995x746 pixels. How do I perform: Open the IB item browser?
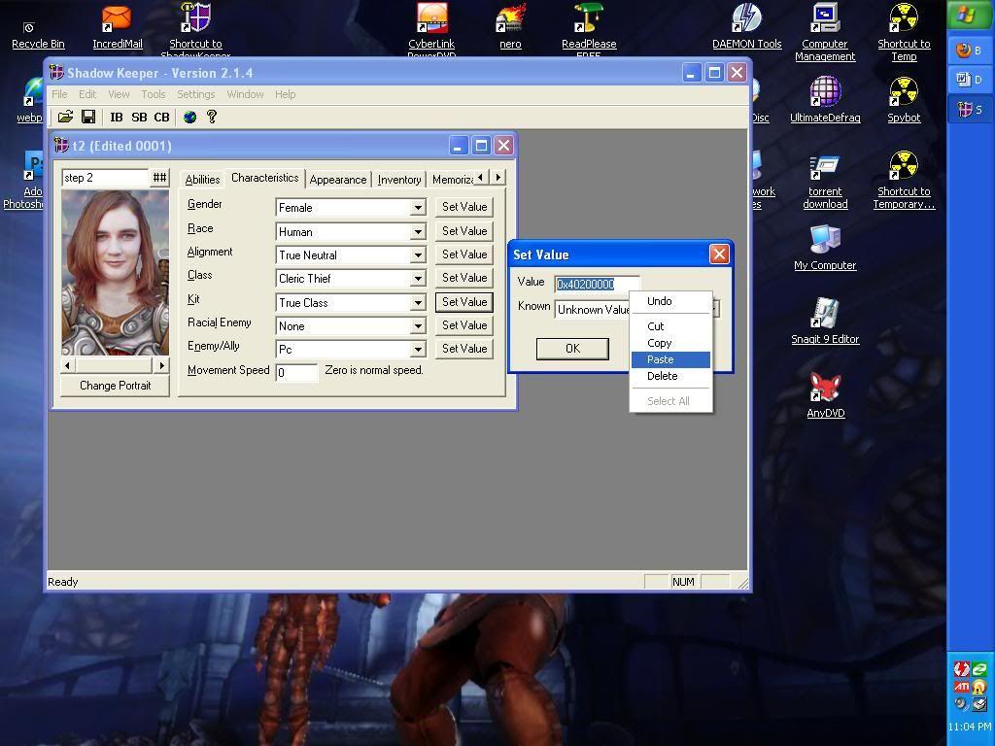(117, 118)
